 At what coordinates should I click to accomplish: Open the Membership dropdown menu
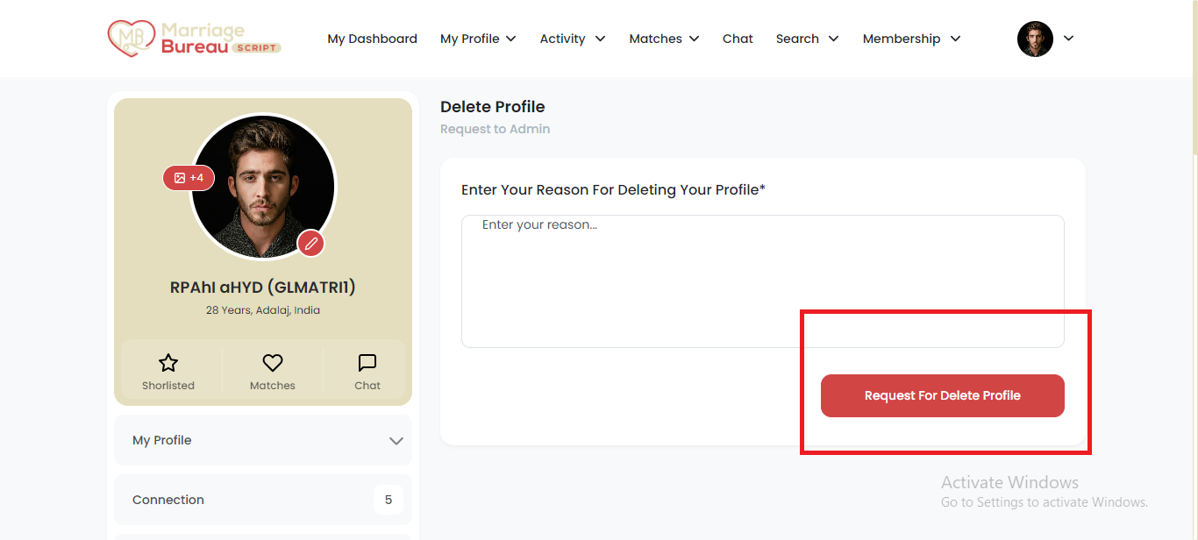pos(912,39)
